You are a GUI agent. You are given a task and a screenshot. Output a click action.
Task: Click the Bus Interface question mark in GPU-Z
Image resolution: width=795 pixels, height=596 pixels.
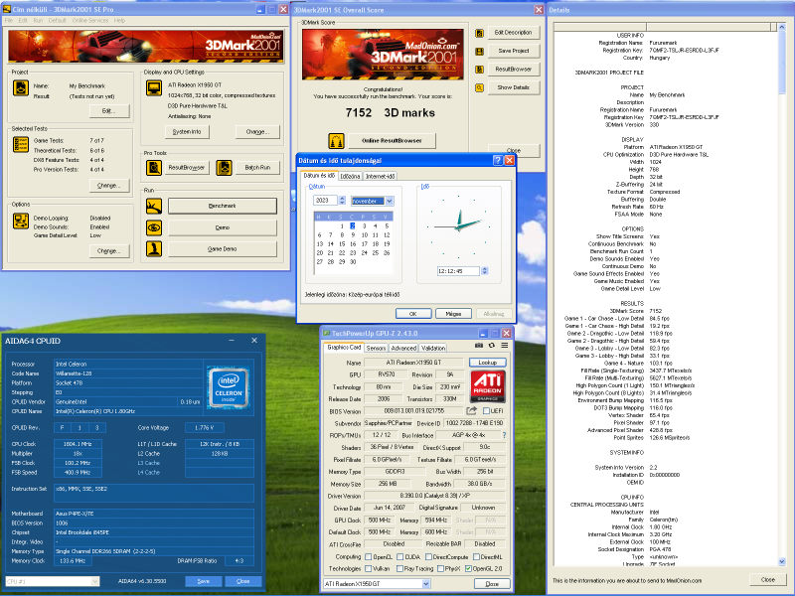point(504,435)
